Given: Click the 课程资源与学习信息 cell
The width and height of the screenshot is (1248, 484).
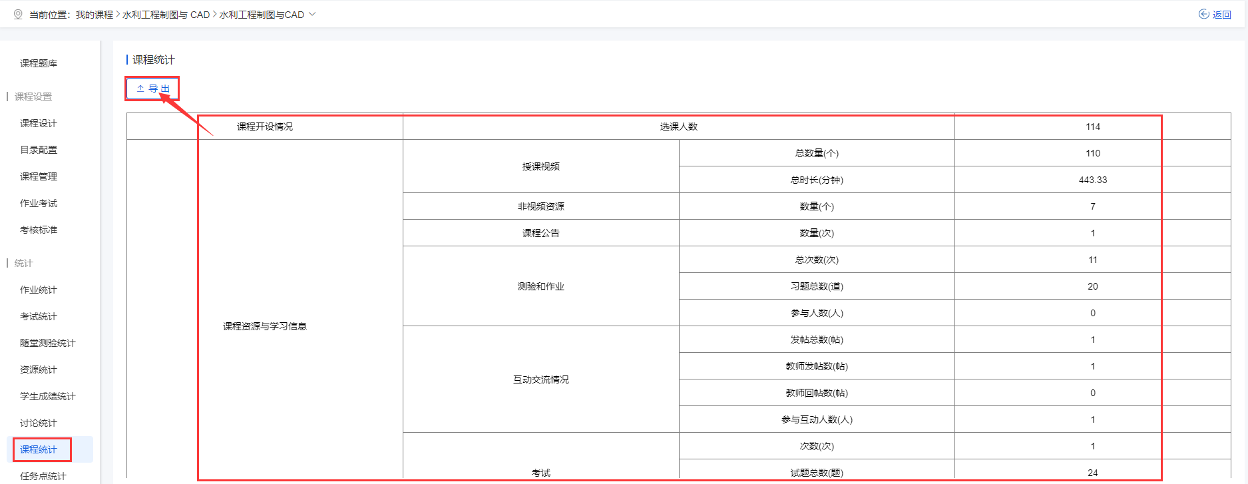Looking at the screenshot, I should coord(265,326).
